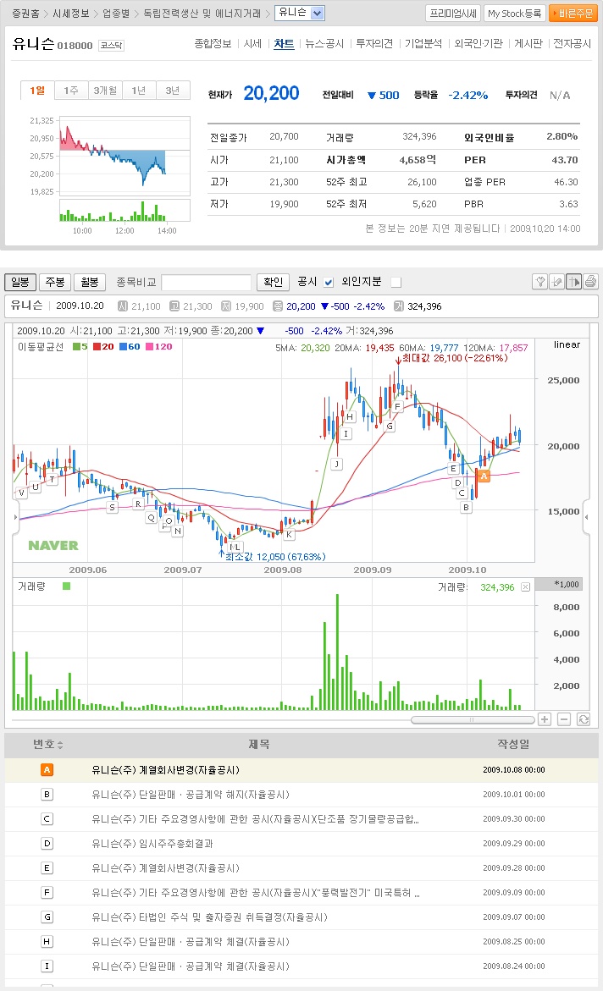Toggle the 120-day moving average legend
Screen dimensions: 603x991
click(159, 346)
